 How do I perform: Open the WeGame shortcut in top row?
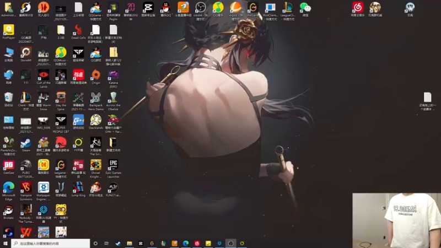(x=253, y=8)
